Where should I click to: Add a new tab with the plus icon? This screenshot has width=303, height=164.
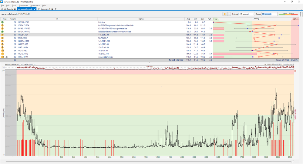pyautogui.click(x=56, y=9)
